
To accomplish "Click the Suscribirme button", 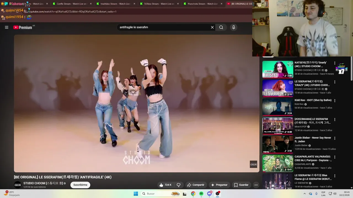I will 80,185.
